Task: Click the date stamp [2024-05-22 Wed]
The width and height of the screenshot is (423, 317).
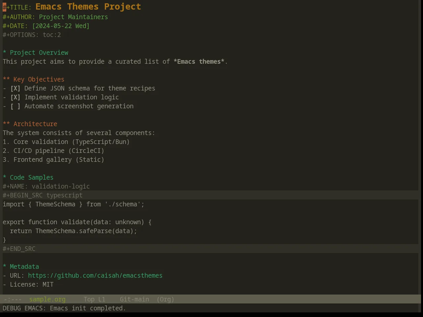Action: click(61, 26)
